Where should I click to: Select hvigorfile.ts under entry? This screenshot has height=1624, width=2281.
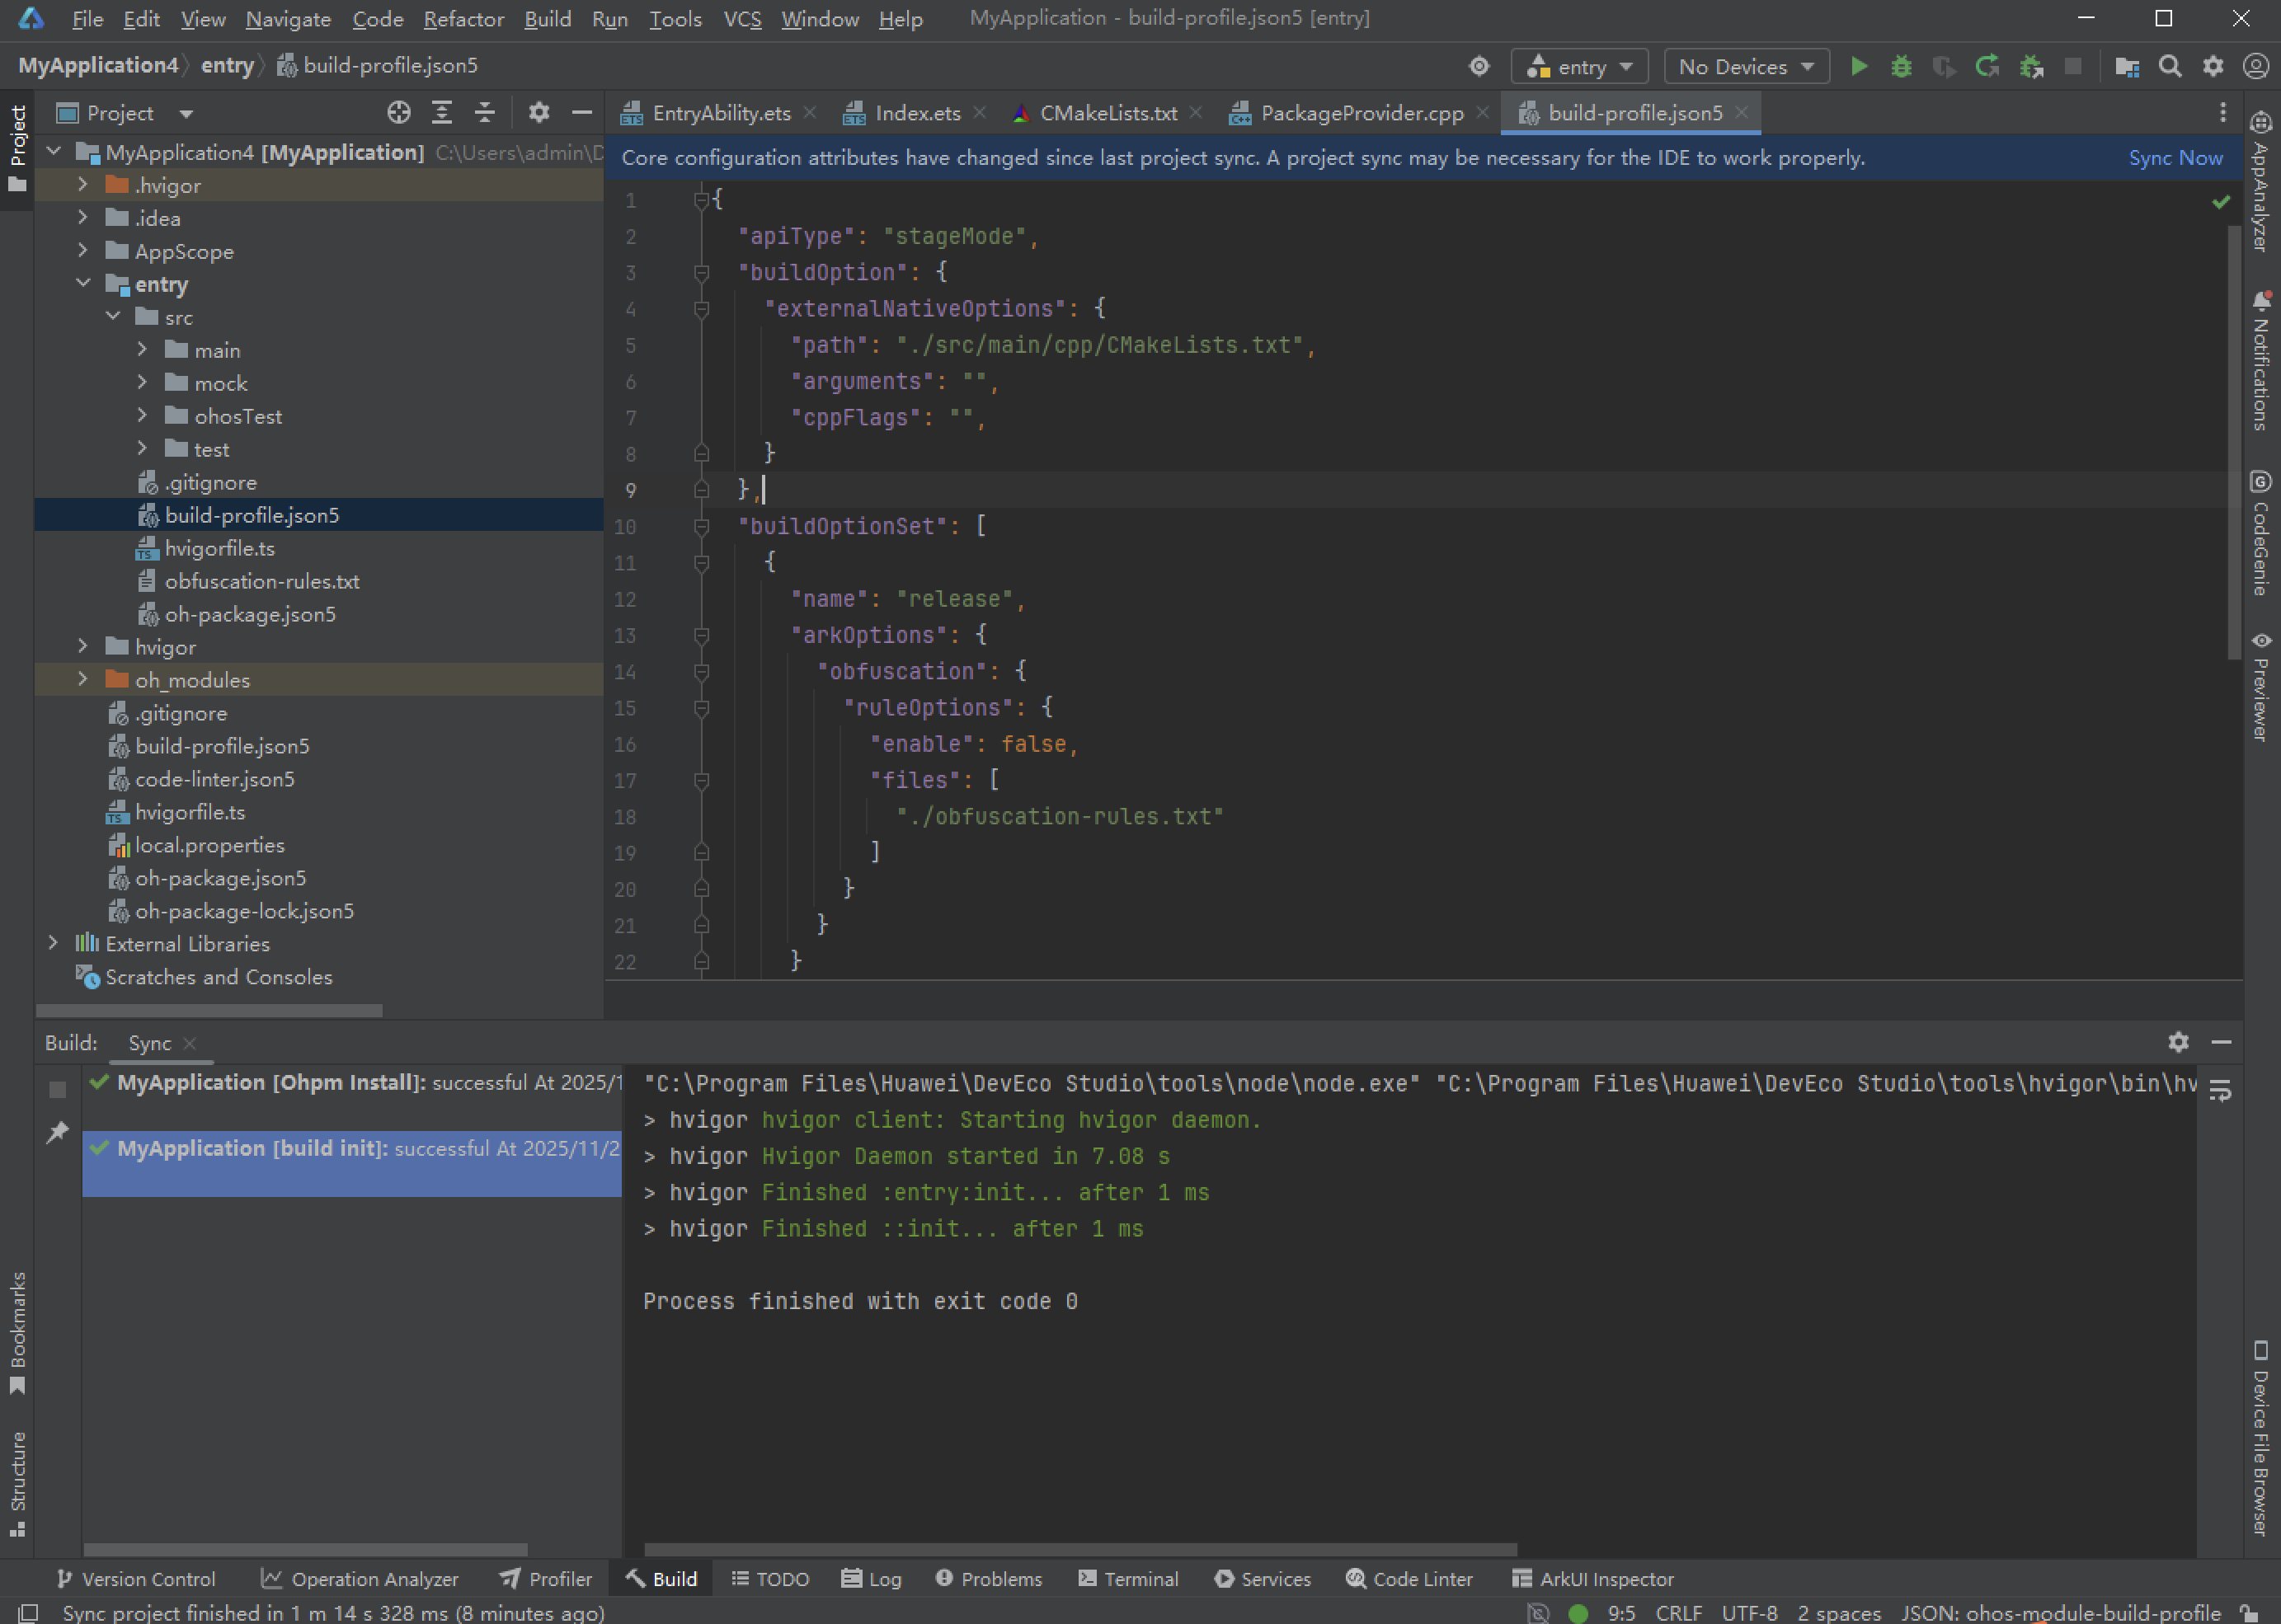219,548
